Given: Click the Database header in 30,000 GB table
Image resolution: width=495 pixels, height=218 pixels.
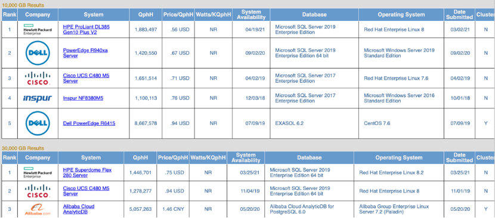Looking at the screenshot, I should (309, 157).
